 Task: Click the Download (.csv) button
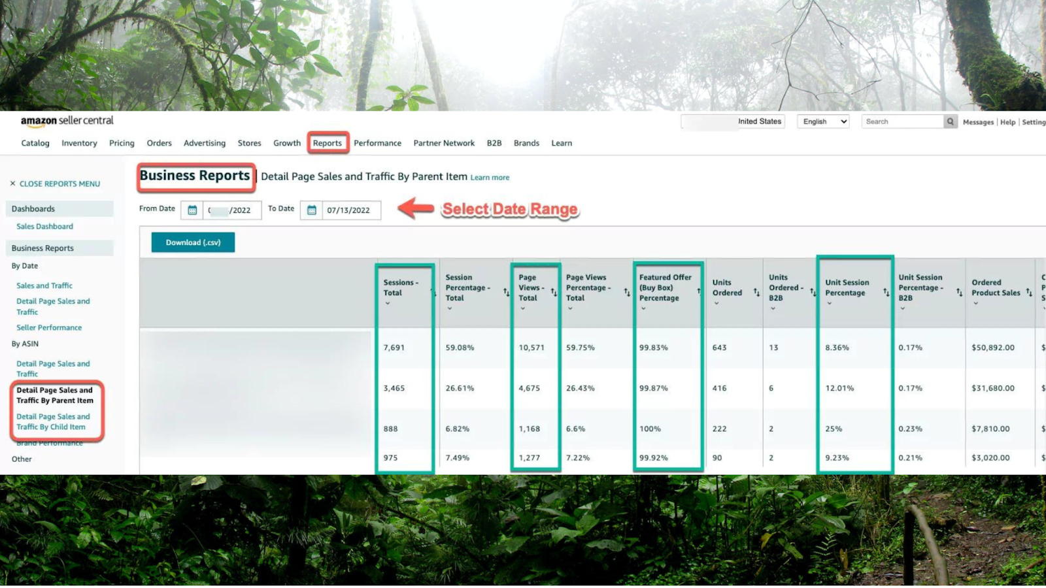(192, 242)
